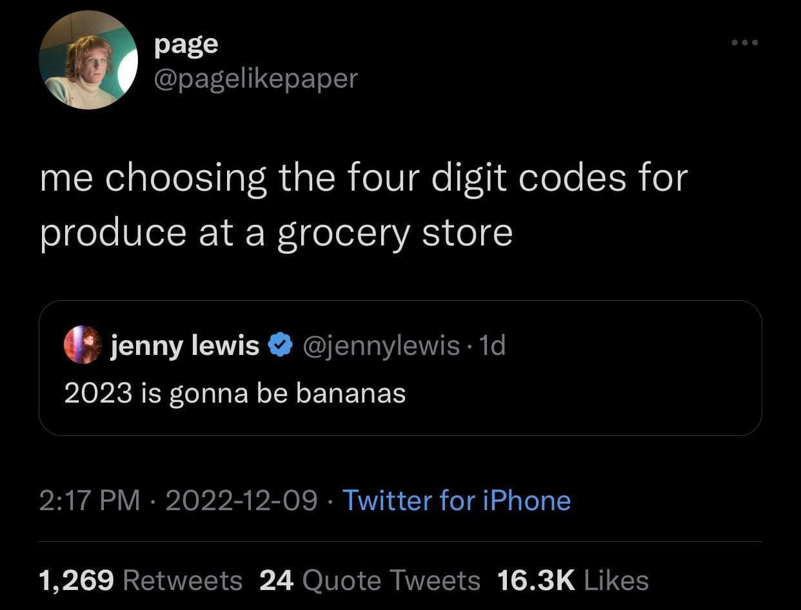This screenshot has height=610, width=801.
Task: Click the words "grocery store" in tweet
Action: coord(395,233)
